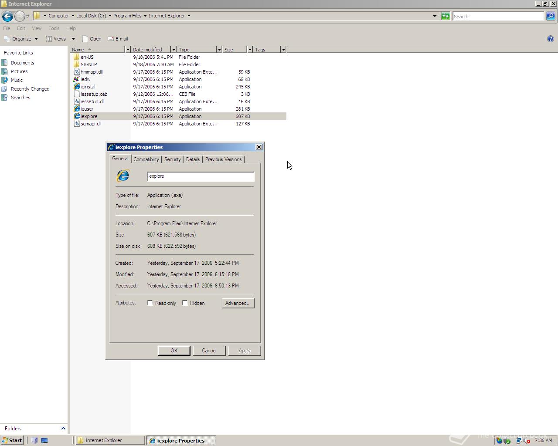Click the Open toolbar button
This screenshot has width=558, height=446.
[92, 39]
